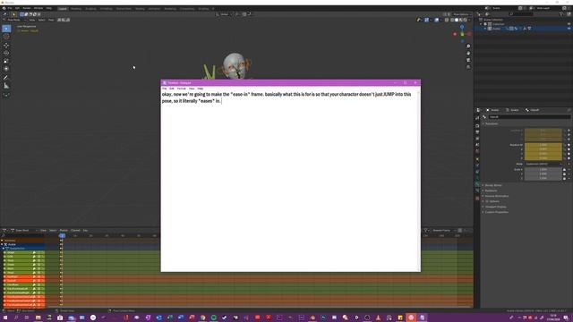573x322 pixels.
Task: Toggle show gizmo button in viewport header
Action: point(426,20)
